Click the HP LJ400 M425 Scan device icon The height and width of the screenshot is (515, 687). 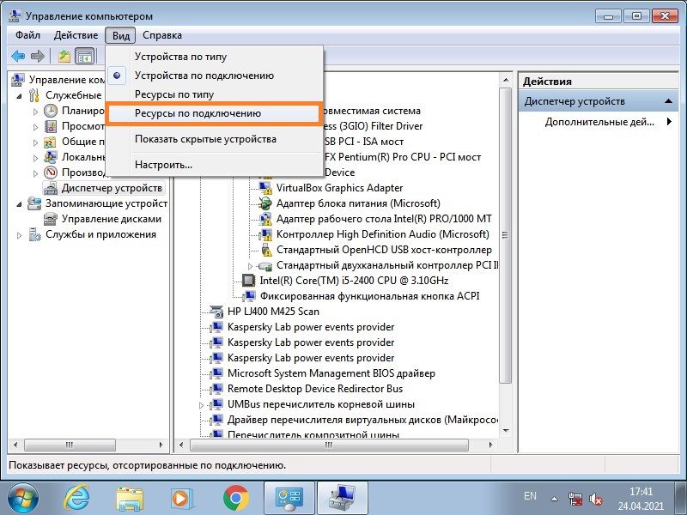(x=216, y=312)
